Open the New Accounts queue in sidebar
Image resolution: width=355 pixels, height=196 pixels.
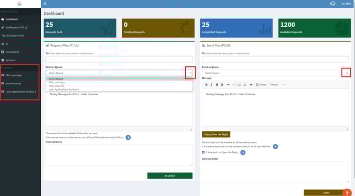(13, 83)
